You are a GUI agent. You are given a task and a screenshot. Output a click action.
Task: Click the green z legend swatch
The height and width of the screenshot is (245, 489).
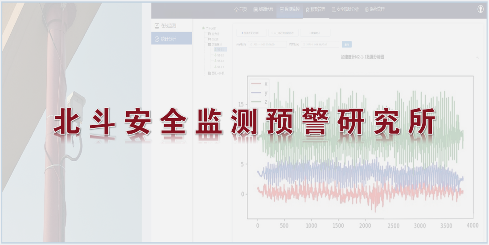tap(255, 102)
